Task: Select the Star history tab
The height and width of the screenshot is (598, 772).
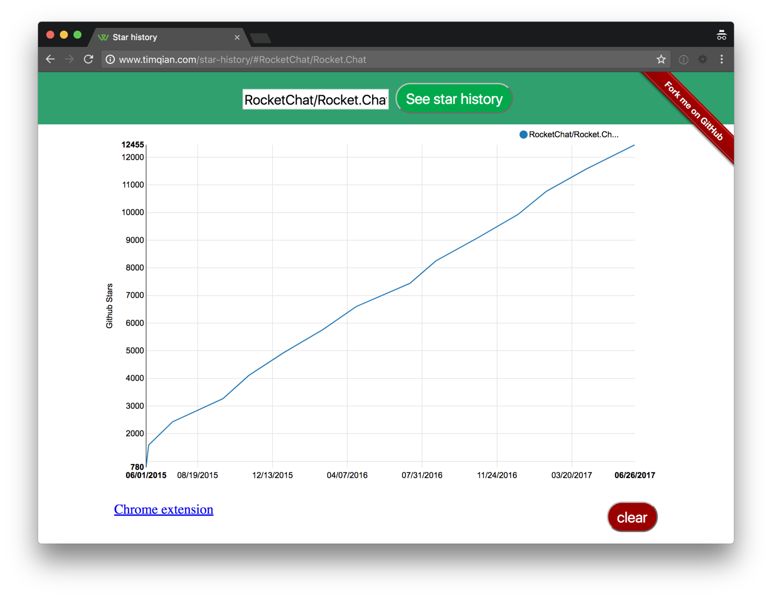Action: point(168,37)
